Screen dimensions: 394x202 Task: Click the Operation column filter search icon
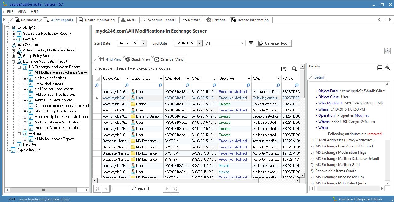pyautogui.click(x=248, y=85)
